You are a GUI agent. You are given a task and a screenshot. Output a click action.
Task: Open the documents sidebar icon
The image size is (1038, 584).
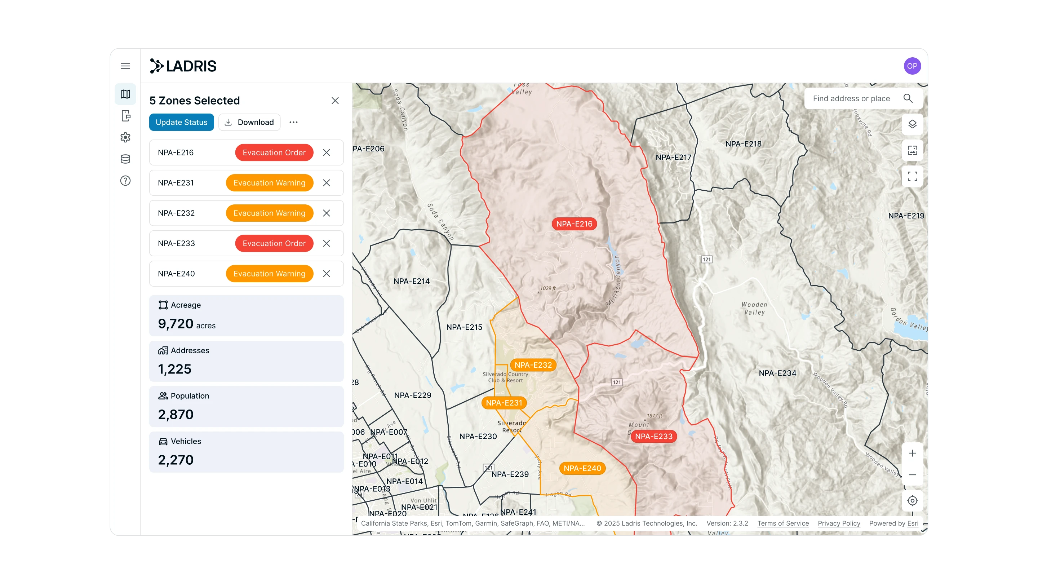125,116
